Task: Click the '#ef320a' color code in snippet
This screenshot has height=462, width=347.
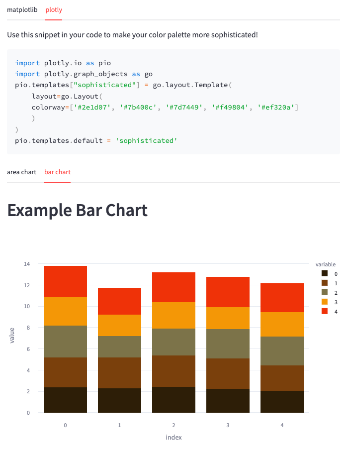Action: (x=276, y=107)
